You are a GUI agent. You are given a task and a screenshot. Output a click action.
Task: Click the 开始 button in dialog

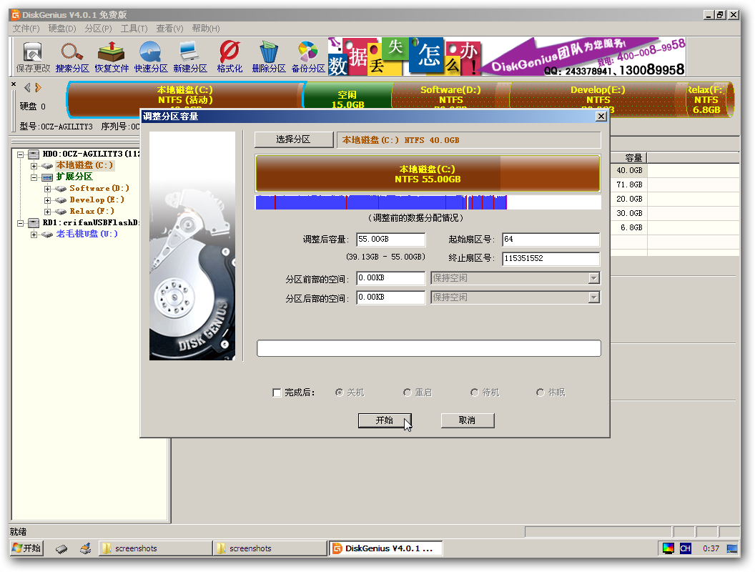point(385,420)
